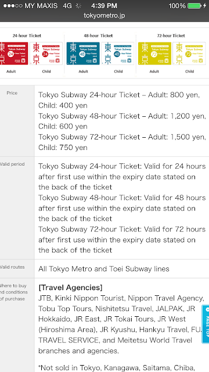Tap the tokyometro.jp address bar
209x372 pixels.
pos(105,16)
